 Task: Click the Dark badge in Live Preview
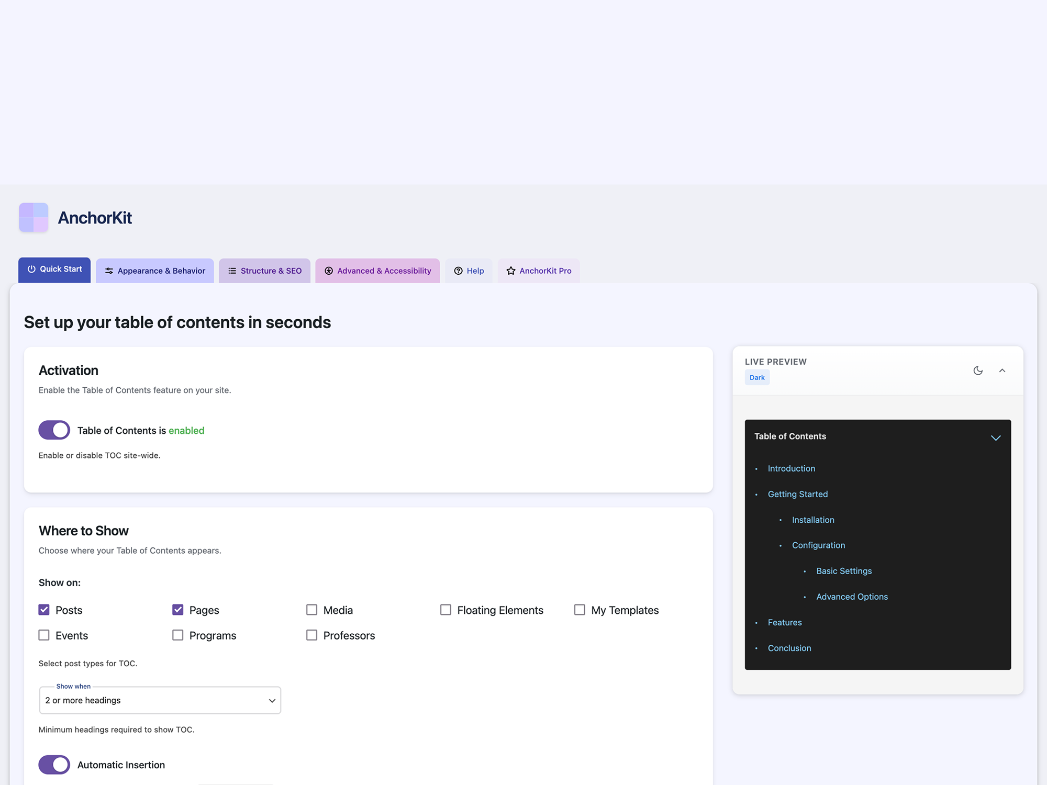tap(757, 377)
